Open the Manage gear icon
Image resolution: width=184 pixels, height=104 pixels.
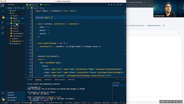tap(3, 99)
